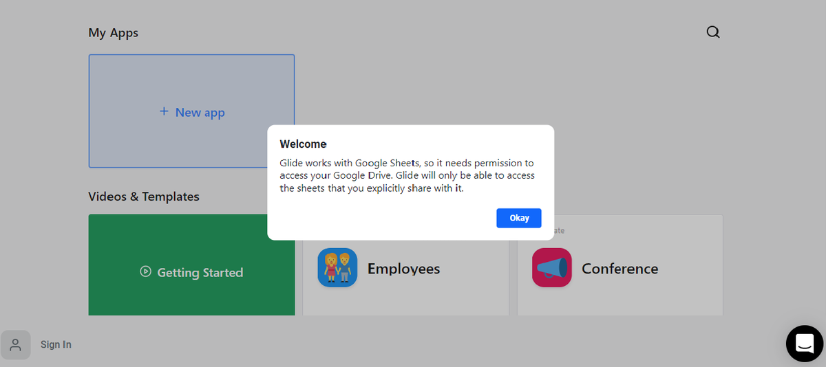This screenshot has height=367, width=826.
Task: Open the Getting Started video card
Action: [x=191, y=265]
